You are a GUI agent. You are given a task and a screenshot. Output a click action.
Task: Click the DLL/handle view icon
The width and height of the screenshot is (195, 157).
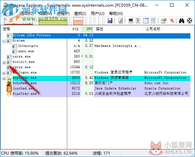(x=153, y=21)
